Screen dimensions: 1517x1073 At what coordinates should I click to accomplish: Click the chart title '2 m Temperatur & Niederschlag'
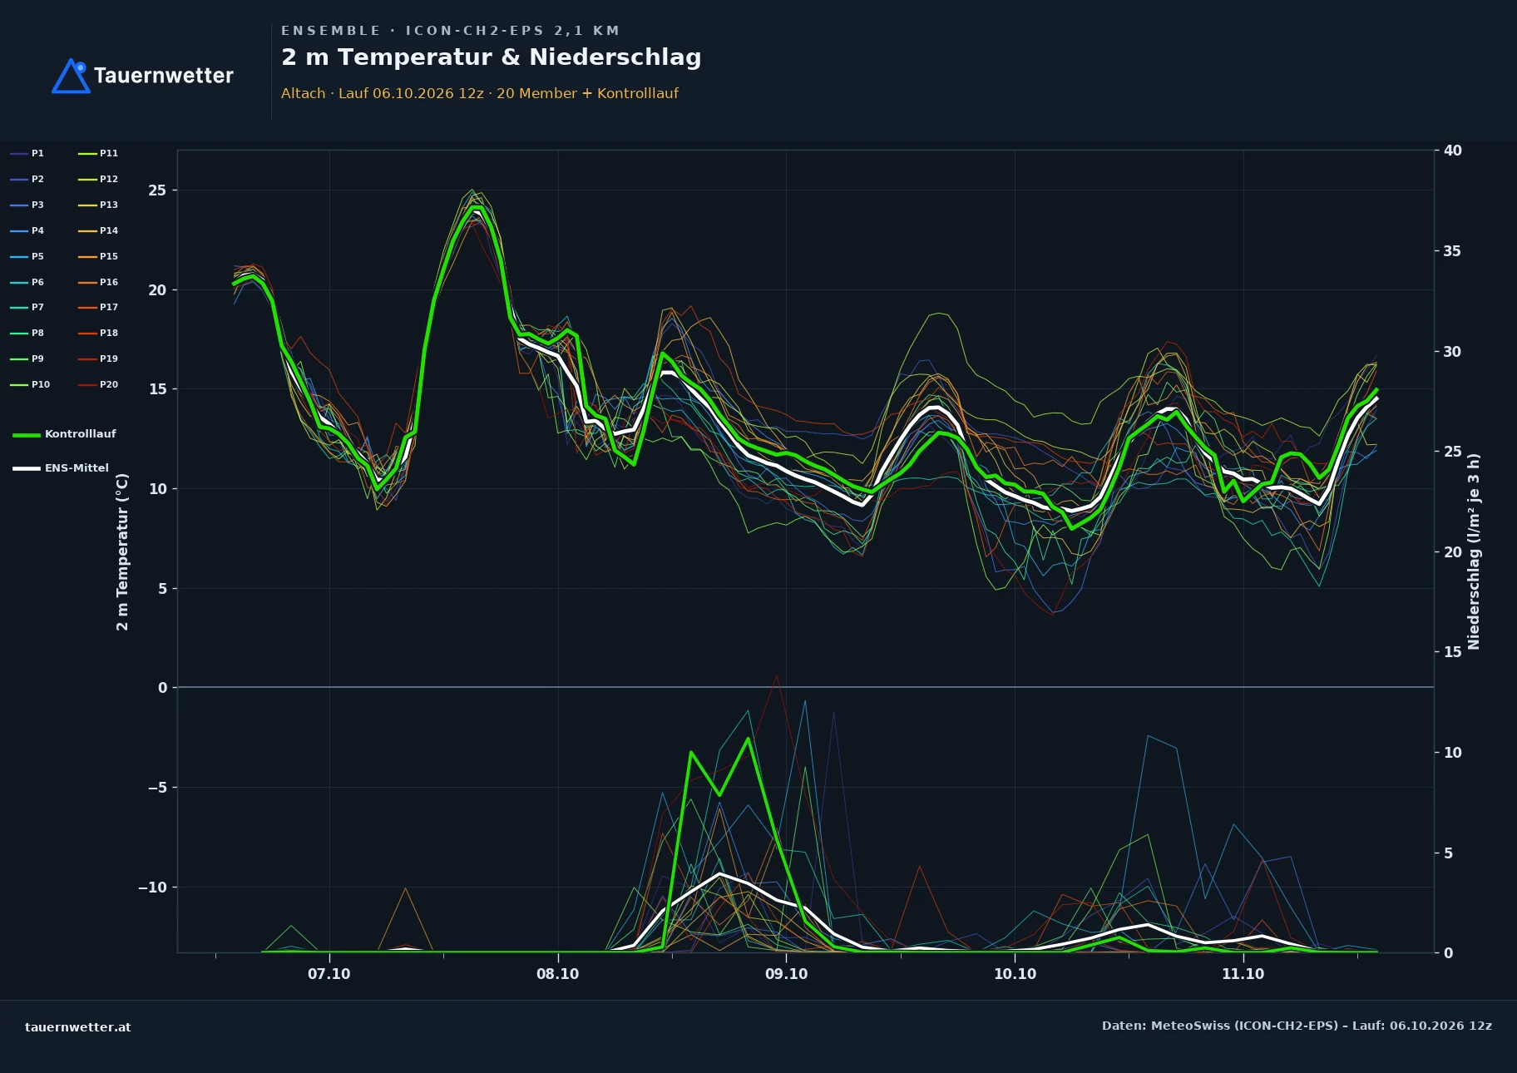[x=491, y=57]
